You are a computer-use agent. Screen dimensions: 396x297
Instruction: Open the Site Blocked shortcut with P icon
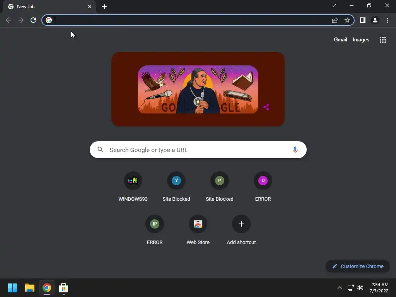coord(220,186)
